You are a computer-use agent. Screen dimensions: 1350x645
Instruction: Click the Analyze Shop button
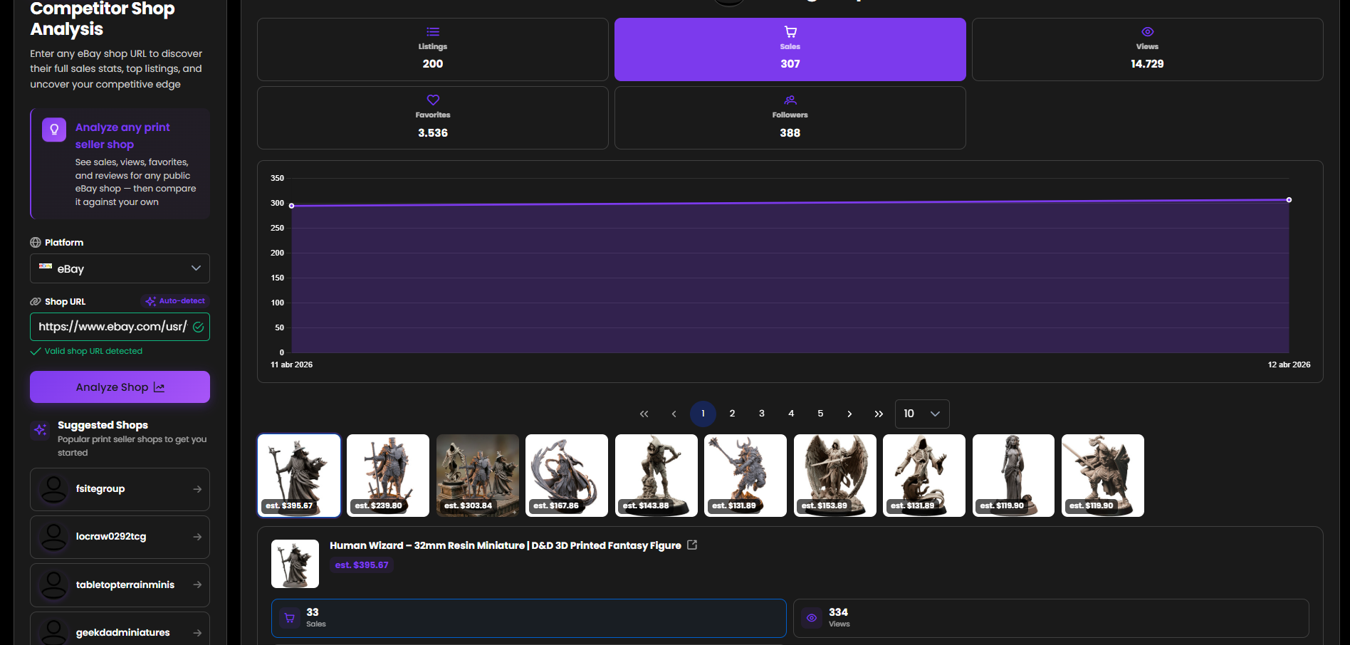point(120,387)
